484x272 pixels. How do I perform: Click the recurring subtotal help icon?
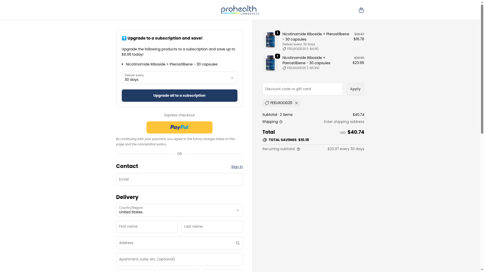[x=298, y=149]
